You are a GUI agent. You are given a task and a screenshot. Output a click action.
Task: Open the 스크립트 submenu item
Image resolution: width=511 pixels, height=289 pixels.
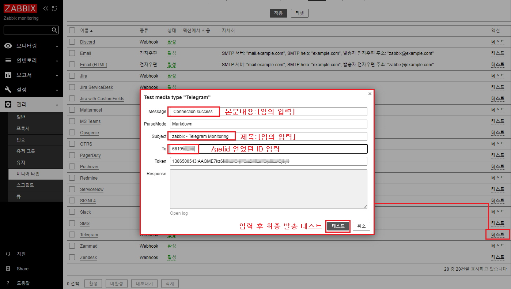tap(35, 185)
